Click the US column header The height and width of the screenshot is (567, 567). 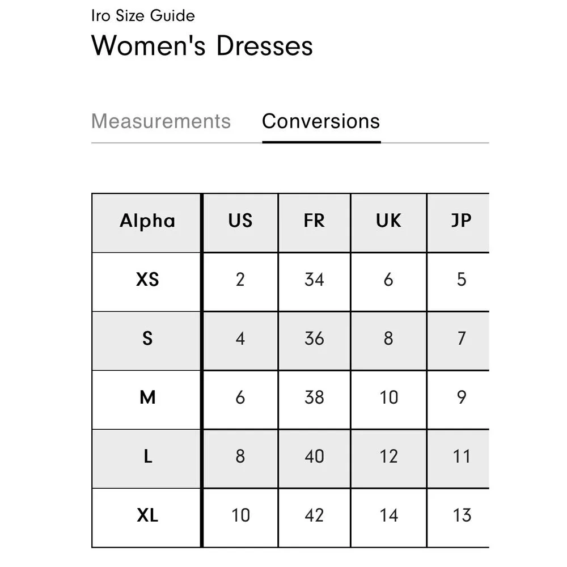tap(240, 221)
